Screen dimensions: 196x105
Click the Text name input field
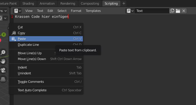pos(152,11)
